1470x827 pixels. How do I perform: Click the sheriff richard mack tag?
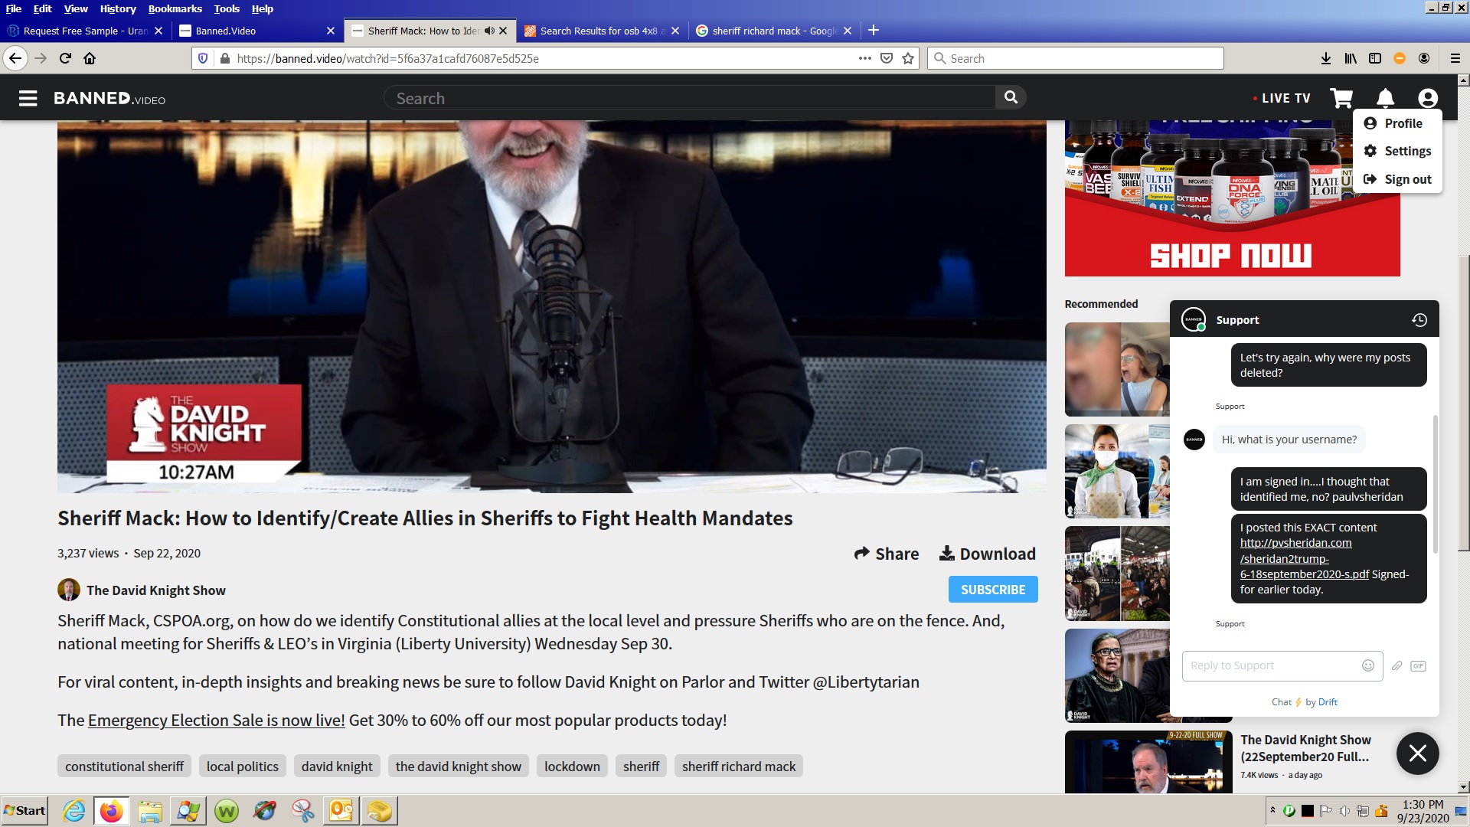coord(739,767)
